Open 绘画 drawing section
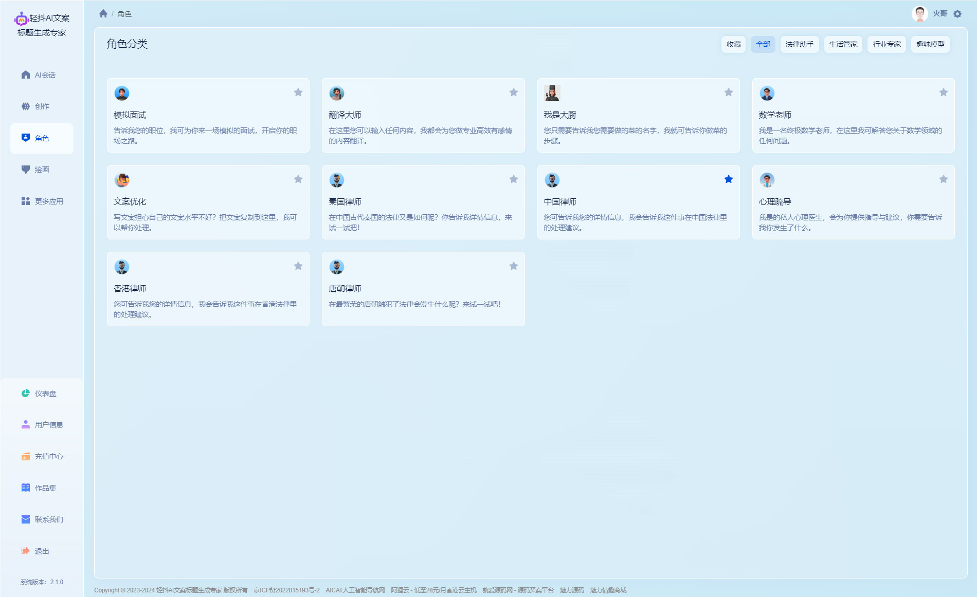This screenshot has width=977, height=597. [x=42, y=170]
